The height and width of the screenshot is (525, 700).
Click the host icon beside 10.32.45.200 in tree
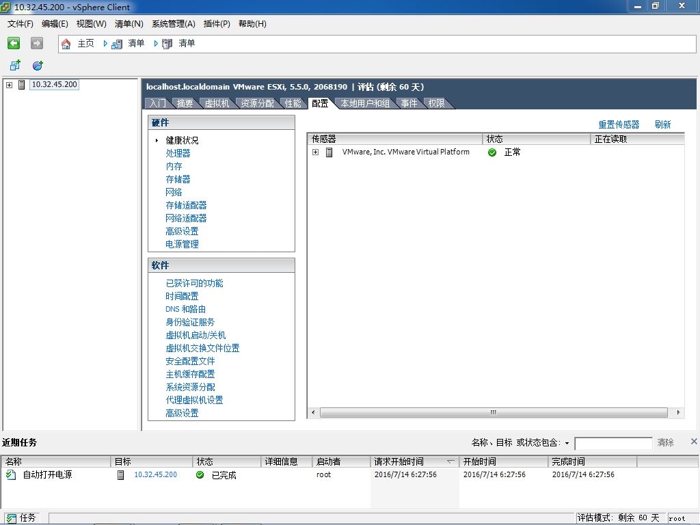tap(21, 84)
